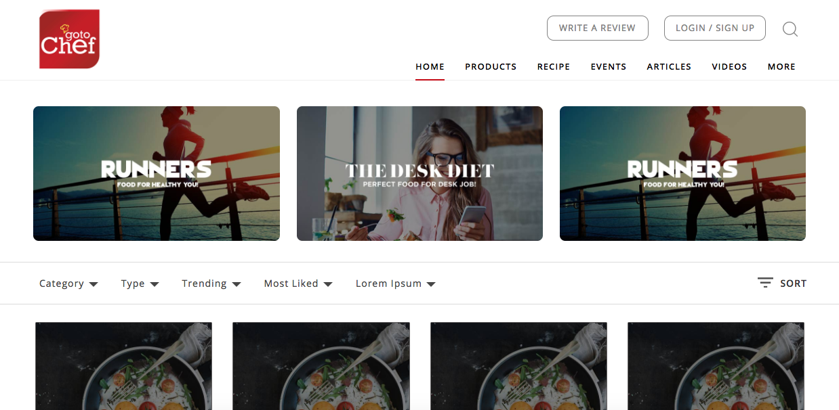Open the Videos section
839x410 pixels.
729,66
